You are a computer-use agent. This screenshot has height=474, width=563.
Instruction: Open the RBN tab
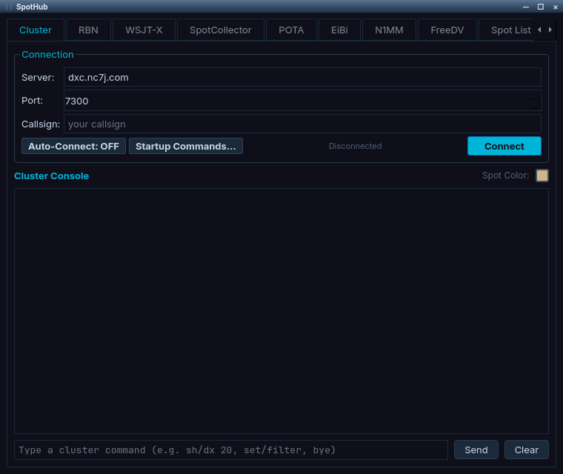pos(88,30)
